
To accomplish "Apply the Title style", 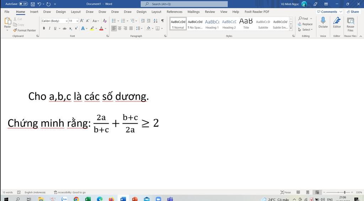I will 246,24.
